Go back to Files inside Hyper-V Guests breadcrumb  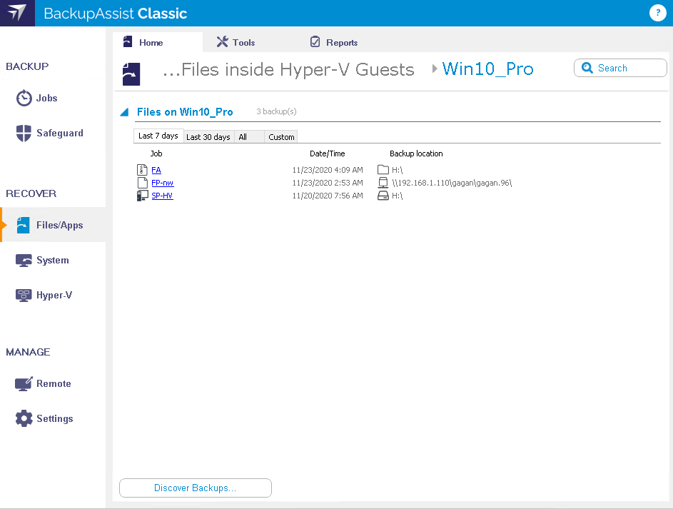pyautogui.click(x=288, y=69)
